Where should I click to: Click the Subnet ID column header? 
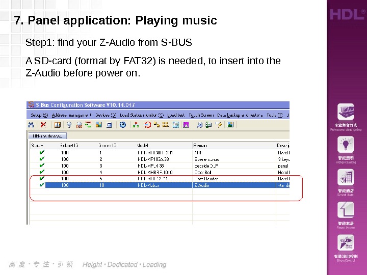coord(69,146)
